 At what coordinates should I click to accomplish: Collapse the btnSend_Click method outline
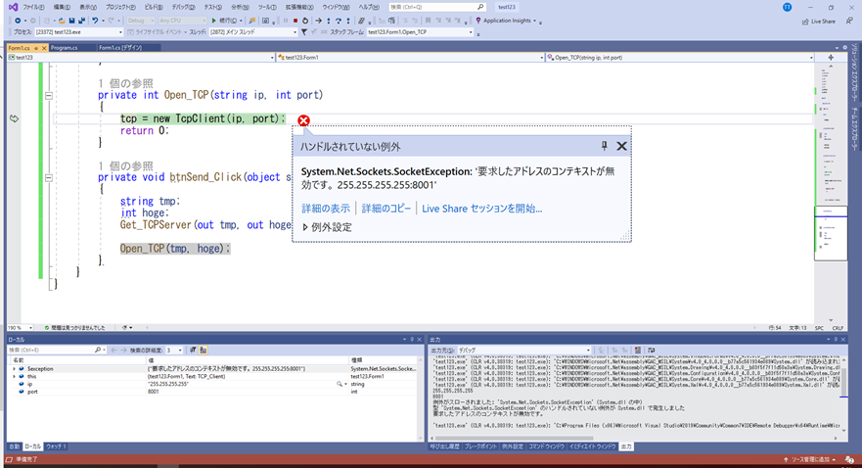pos(48,177)
